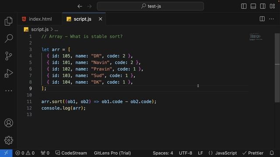The height and width of the screenshot is (157, 280).
Task: Change end of line sequence LF
Action: (x=200, y=153)
